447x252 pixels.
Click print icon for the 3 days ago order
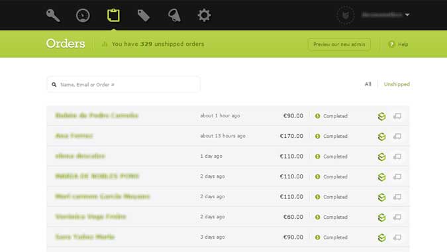coord(397,237)
